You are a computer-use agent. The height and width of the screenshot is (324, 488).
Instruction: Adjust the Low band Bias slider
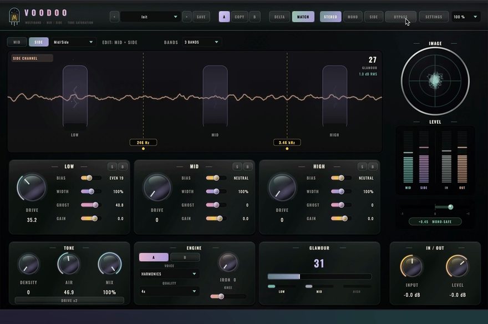point(91,178)
